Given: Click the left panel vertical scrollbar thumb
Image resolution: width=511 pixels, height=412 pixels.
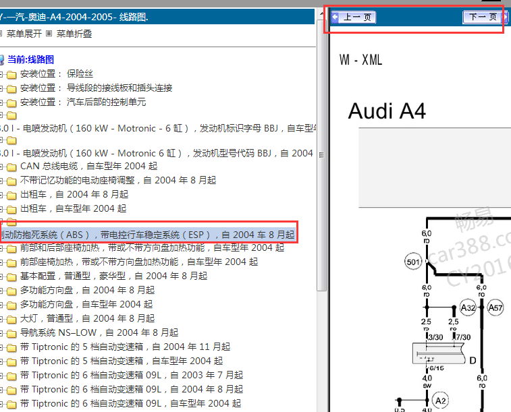Looking at the screenshot, I should tap(321, 154).
